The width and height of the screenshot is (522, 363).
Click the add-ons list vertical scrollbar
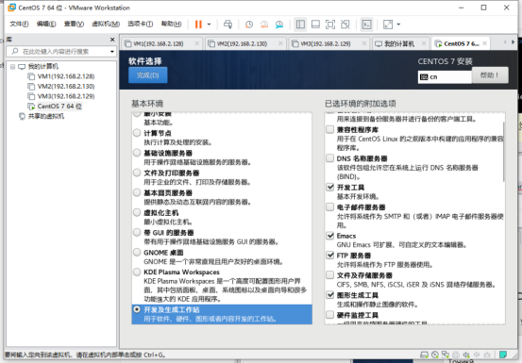[x=504, y=152]
